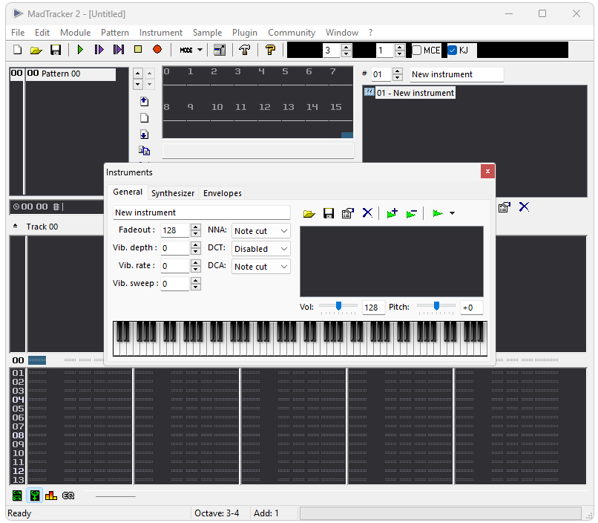Viewport: 598px width, 523px height.
Task: Click the blank page icon beside pattern list
Action: coord(144,118)
